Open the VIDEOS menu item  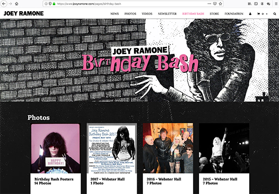pos(147,13)
